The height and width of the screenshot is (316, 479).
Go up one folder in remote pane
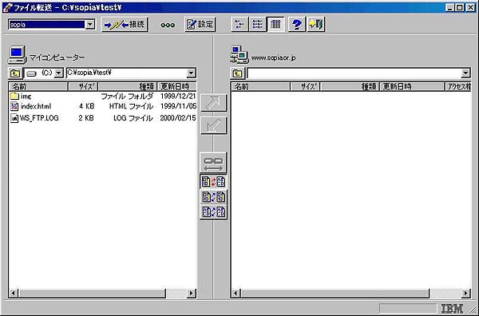[x=237, y=73]
